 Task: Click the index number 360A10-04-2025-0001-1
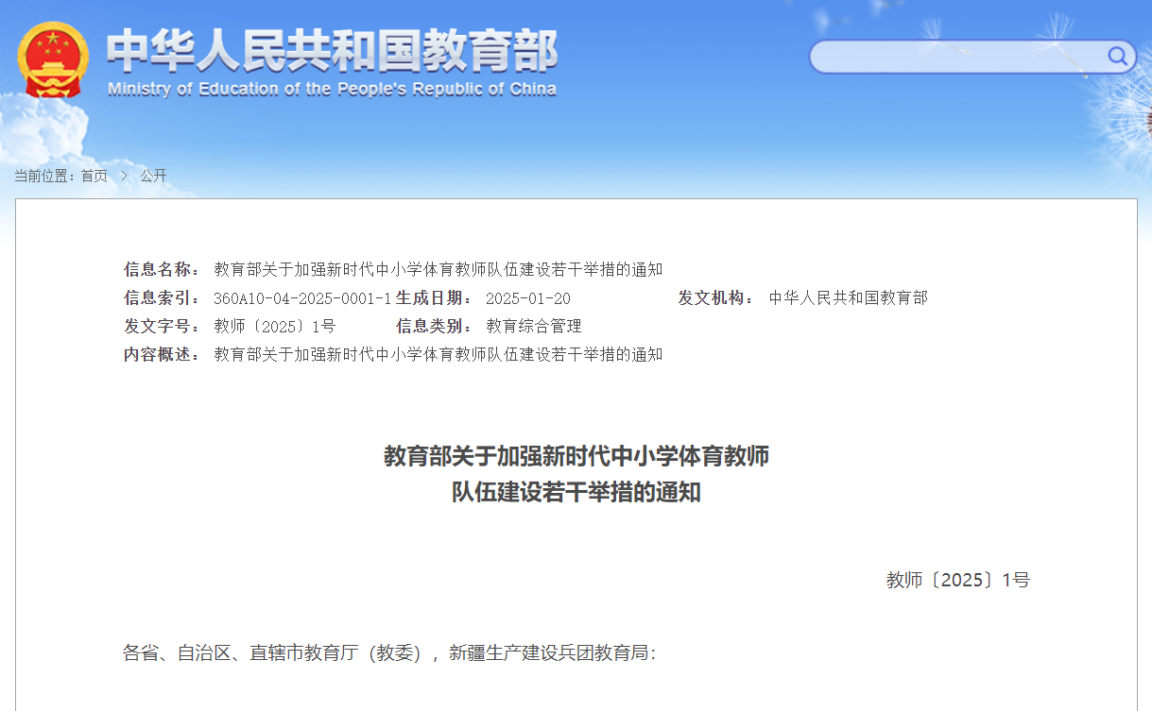pos(301,298)
